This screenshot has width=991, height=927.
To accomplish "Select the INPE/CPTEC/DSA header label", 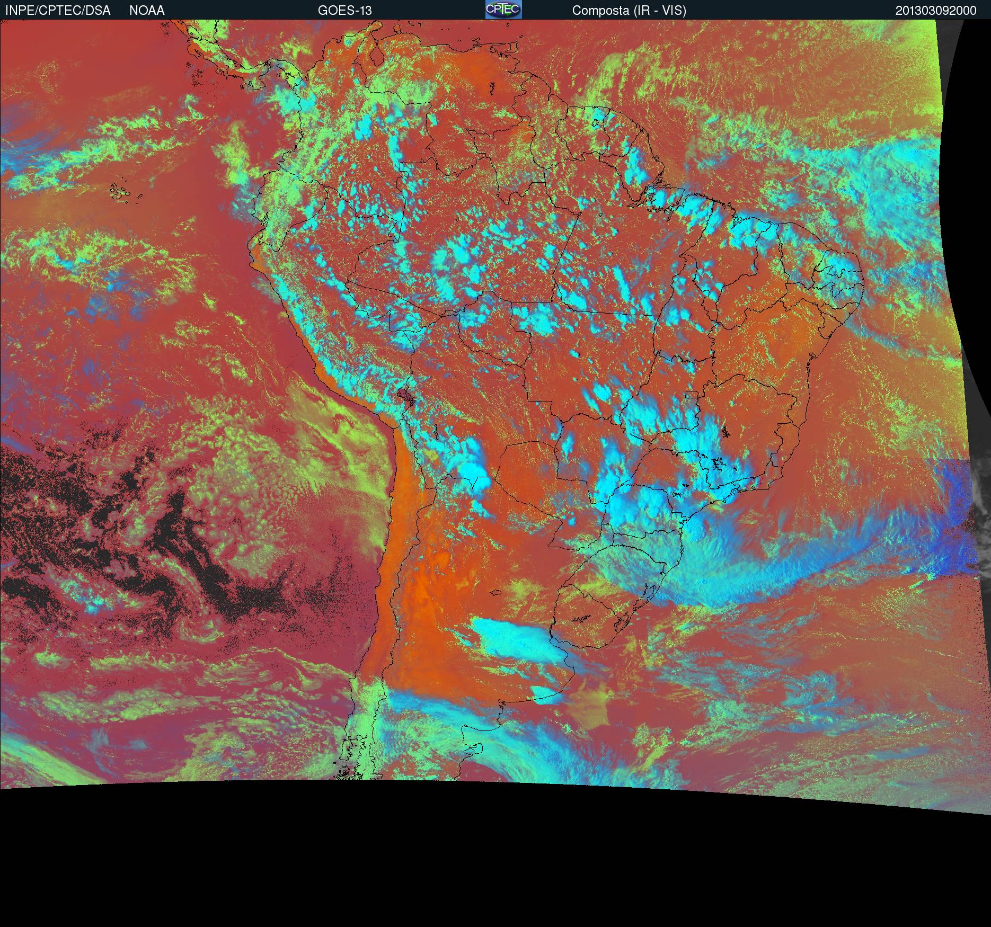I will click(58, 11).
